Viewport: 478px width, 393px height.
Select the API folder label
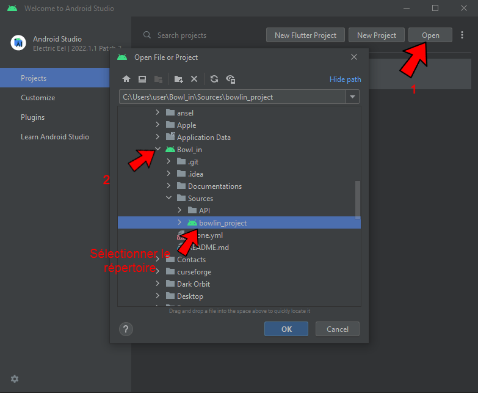205,210
